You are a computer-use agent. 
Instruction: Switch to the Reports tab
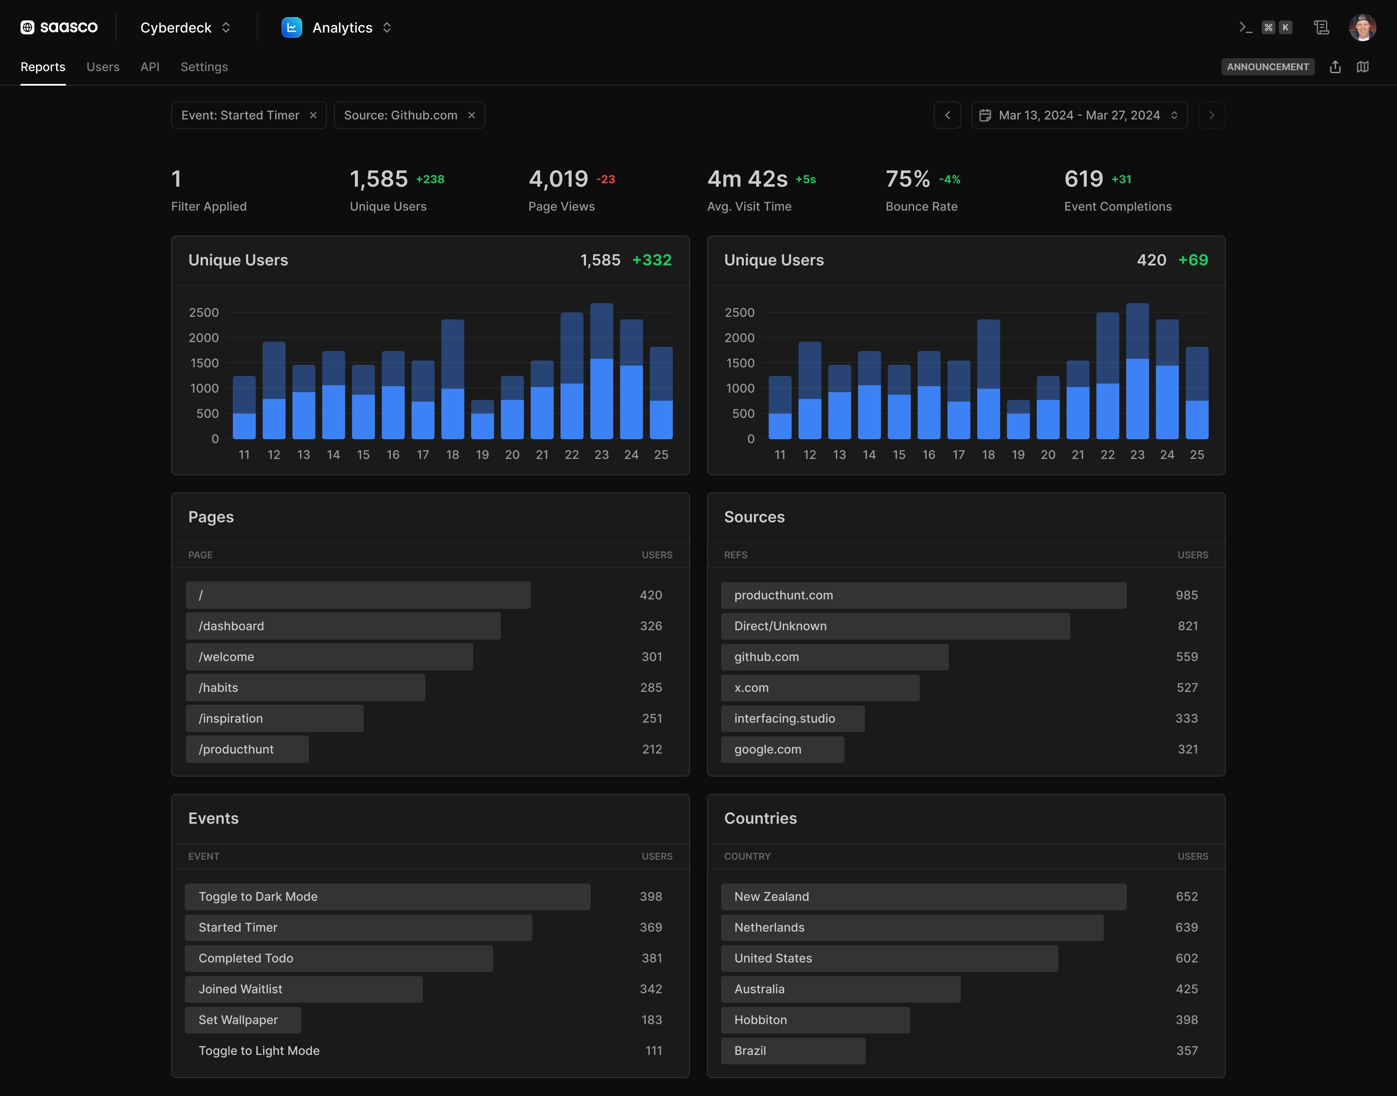pos(43,67)
